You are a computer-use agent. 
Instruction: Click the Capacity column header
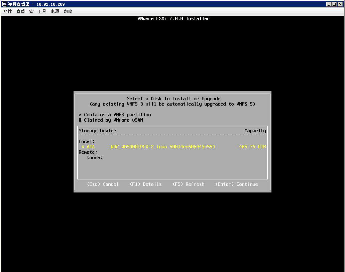point(255,131)
